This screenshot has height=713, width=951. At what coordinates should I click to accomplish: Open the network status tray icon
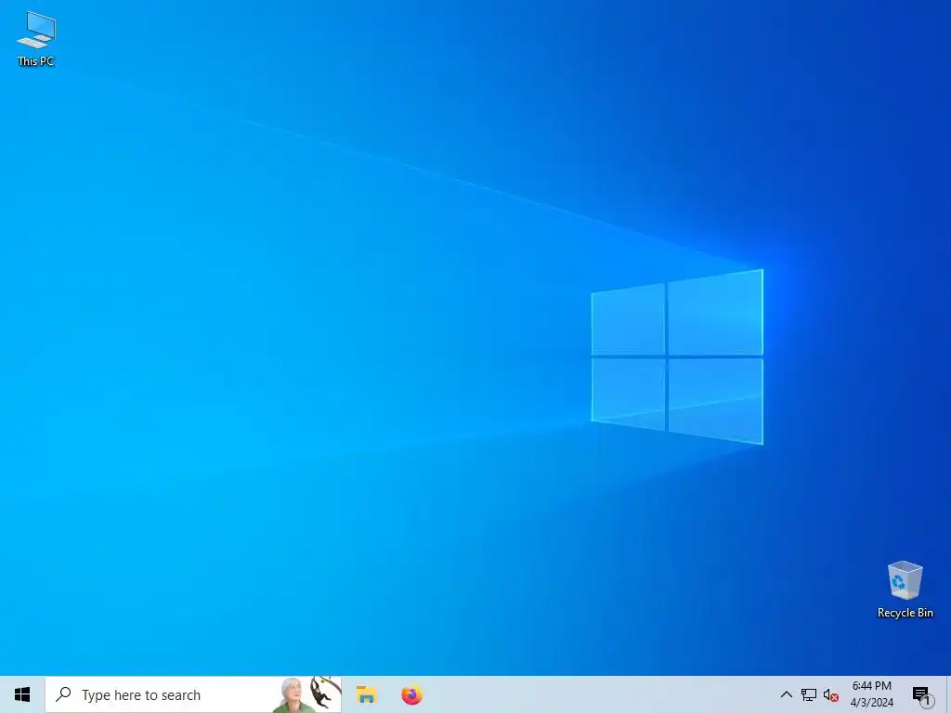pos(809,694)
